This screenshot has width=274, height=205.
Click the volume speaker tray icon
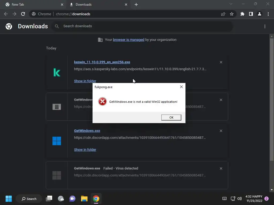click(239, 199)
